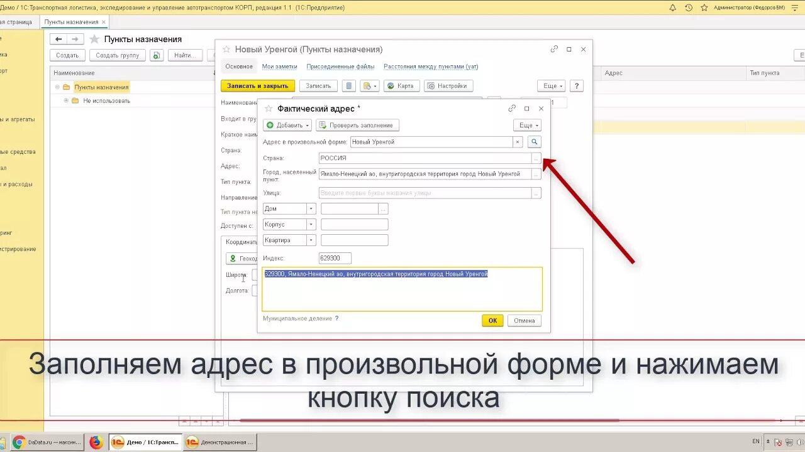Click the address search magnifier button

pos(534,142)
